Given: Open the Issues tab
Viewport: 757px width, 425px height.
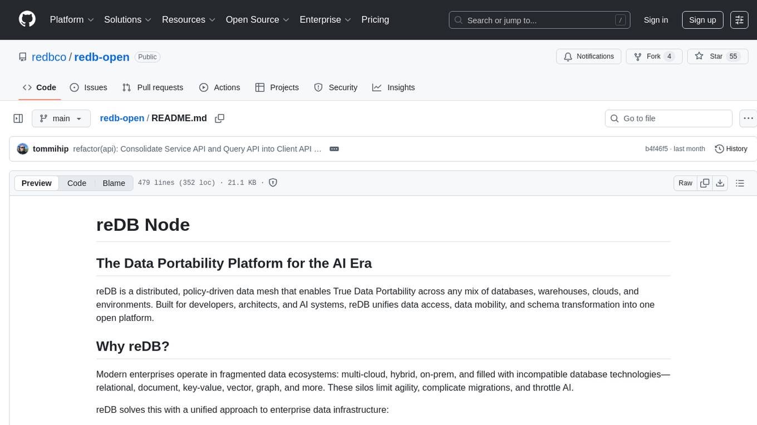Looking at the screenshot, I should (x=89, y=87).
